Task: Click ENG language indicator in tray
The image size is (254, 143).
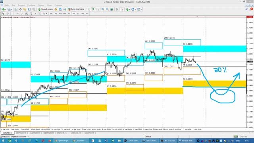Action: click(x=238, y=141)
